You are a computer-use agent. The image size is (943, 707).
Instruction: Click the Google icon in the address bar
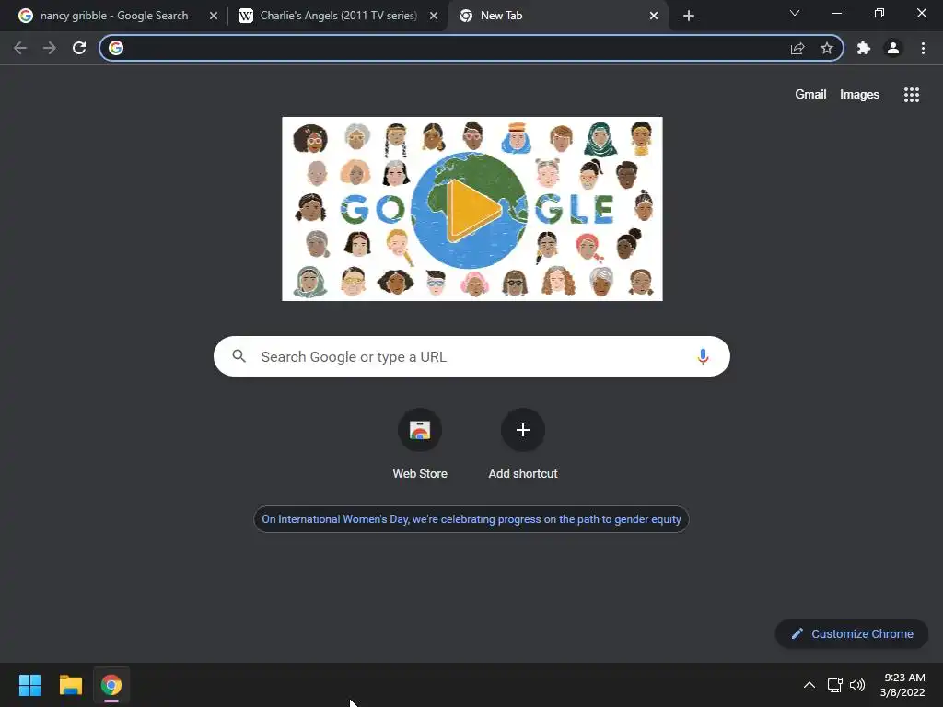116,48
